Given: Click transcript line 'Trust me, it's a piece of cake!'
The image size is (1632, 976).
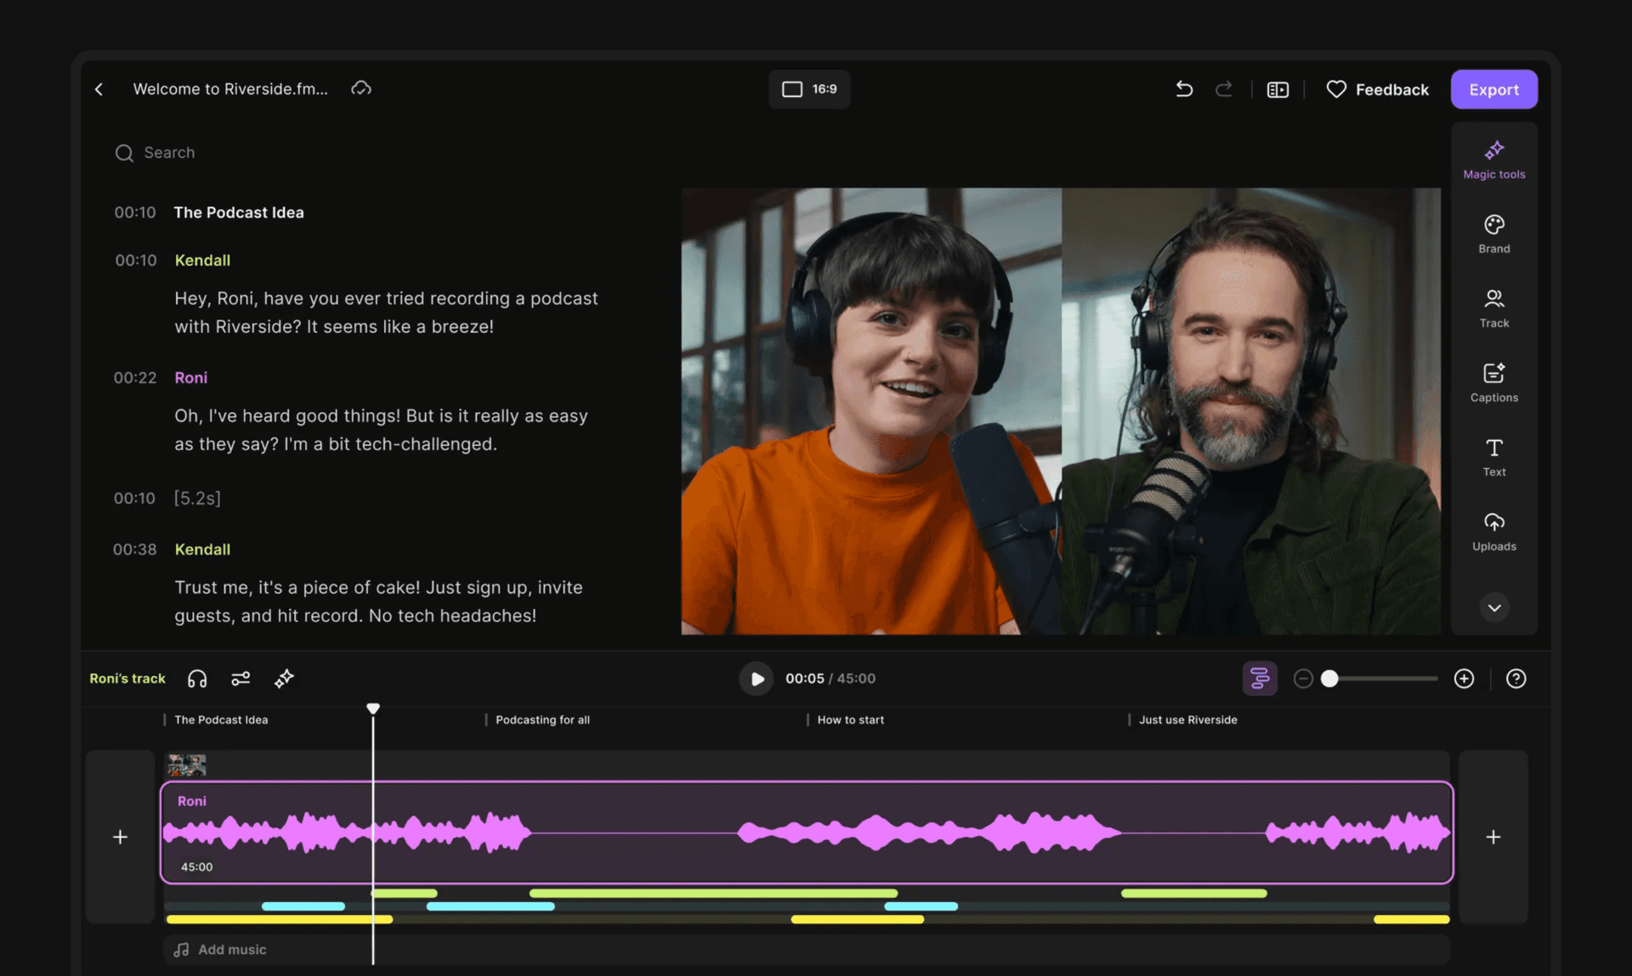Looking at the screenshot, I should pos(378,601).
